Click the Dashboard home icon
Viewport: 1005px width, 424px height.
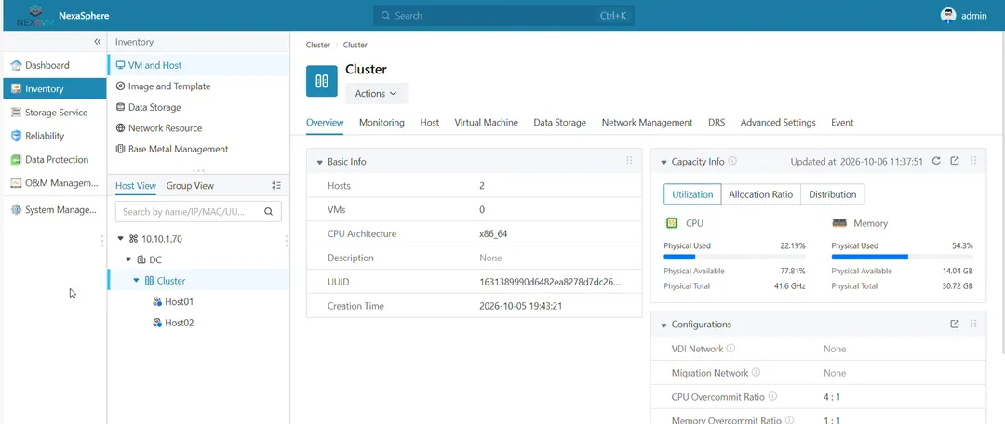(16, 65)
